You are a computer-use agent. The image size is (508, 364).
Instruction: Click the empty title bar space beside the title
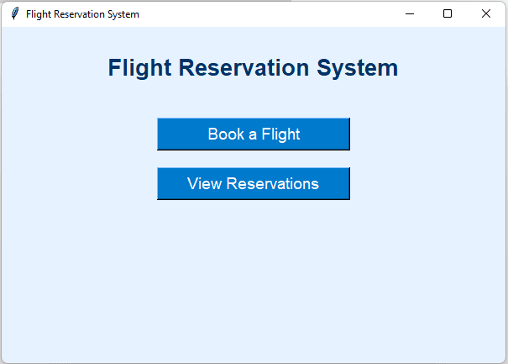(x=269, y=13)
